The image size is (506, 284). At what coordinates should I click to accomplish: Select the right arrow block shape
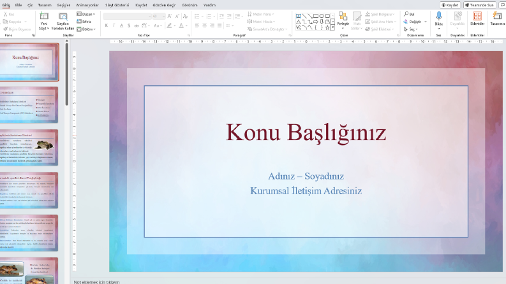(x=316, y=22)
